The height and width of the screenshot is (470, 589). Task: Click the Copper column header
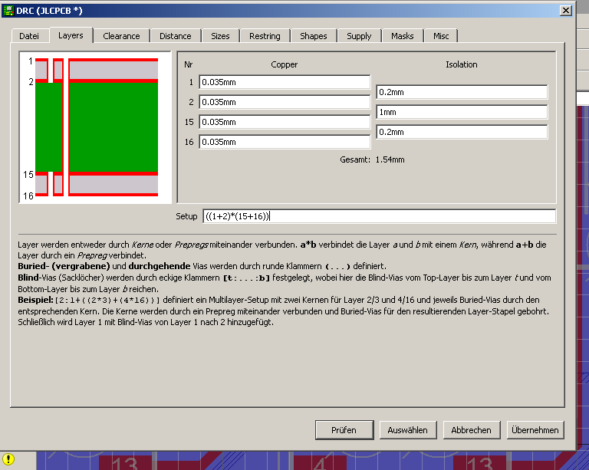285,64
